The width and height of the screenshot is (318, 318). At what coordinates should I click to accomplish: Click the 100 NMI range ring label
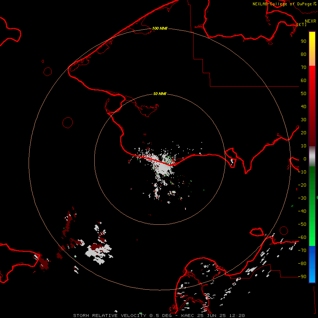160,28
